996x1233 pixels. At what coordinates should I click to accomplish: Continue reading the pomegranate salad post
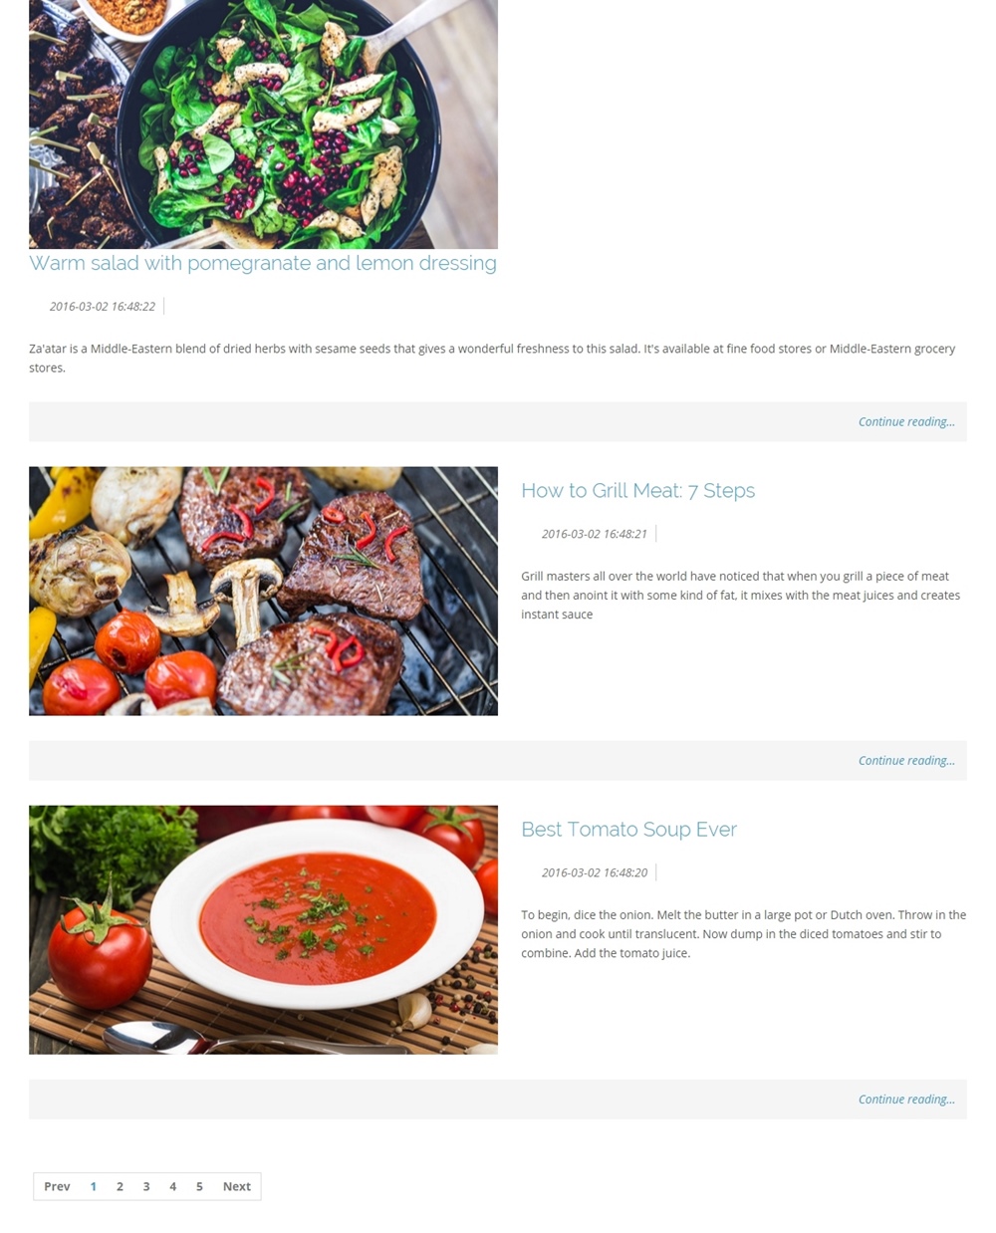(906, 421)
